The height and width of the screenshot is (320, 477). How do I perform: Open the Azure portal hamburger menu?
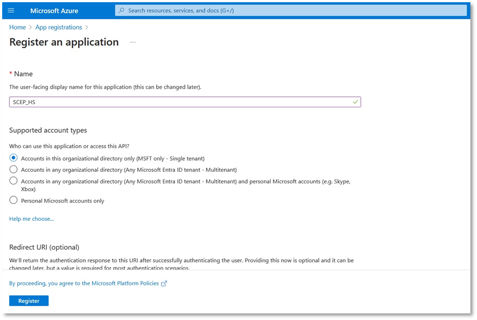coord(11,10)
